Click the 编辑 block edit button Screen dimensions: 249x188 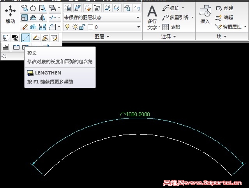click(x=224, y=17)
